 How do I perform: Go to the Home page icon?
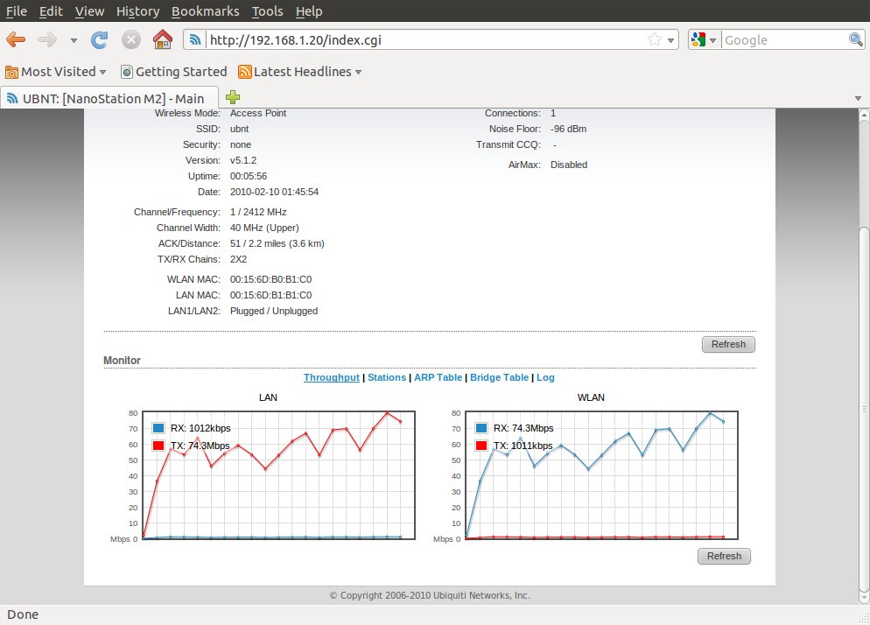coord(162,39)
